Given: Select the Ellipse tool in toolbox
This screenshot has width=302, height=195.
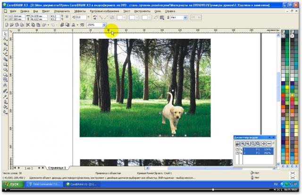Looking at the screenshot, I should coord(5,69).
